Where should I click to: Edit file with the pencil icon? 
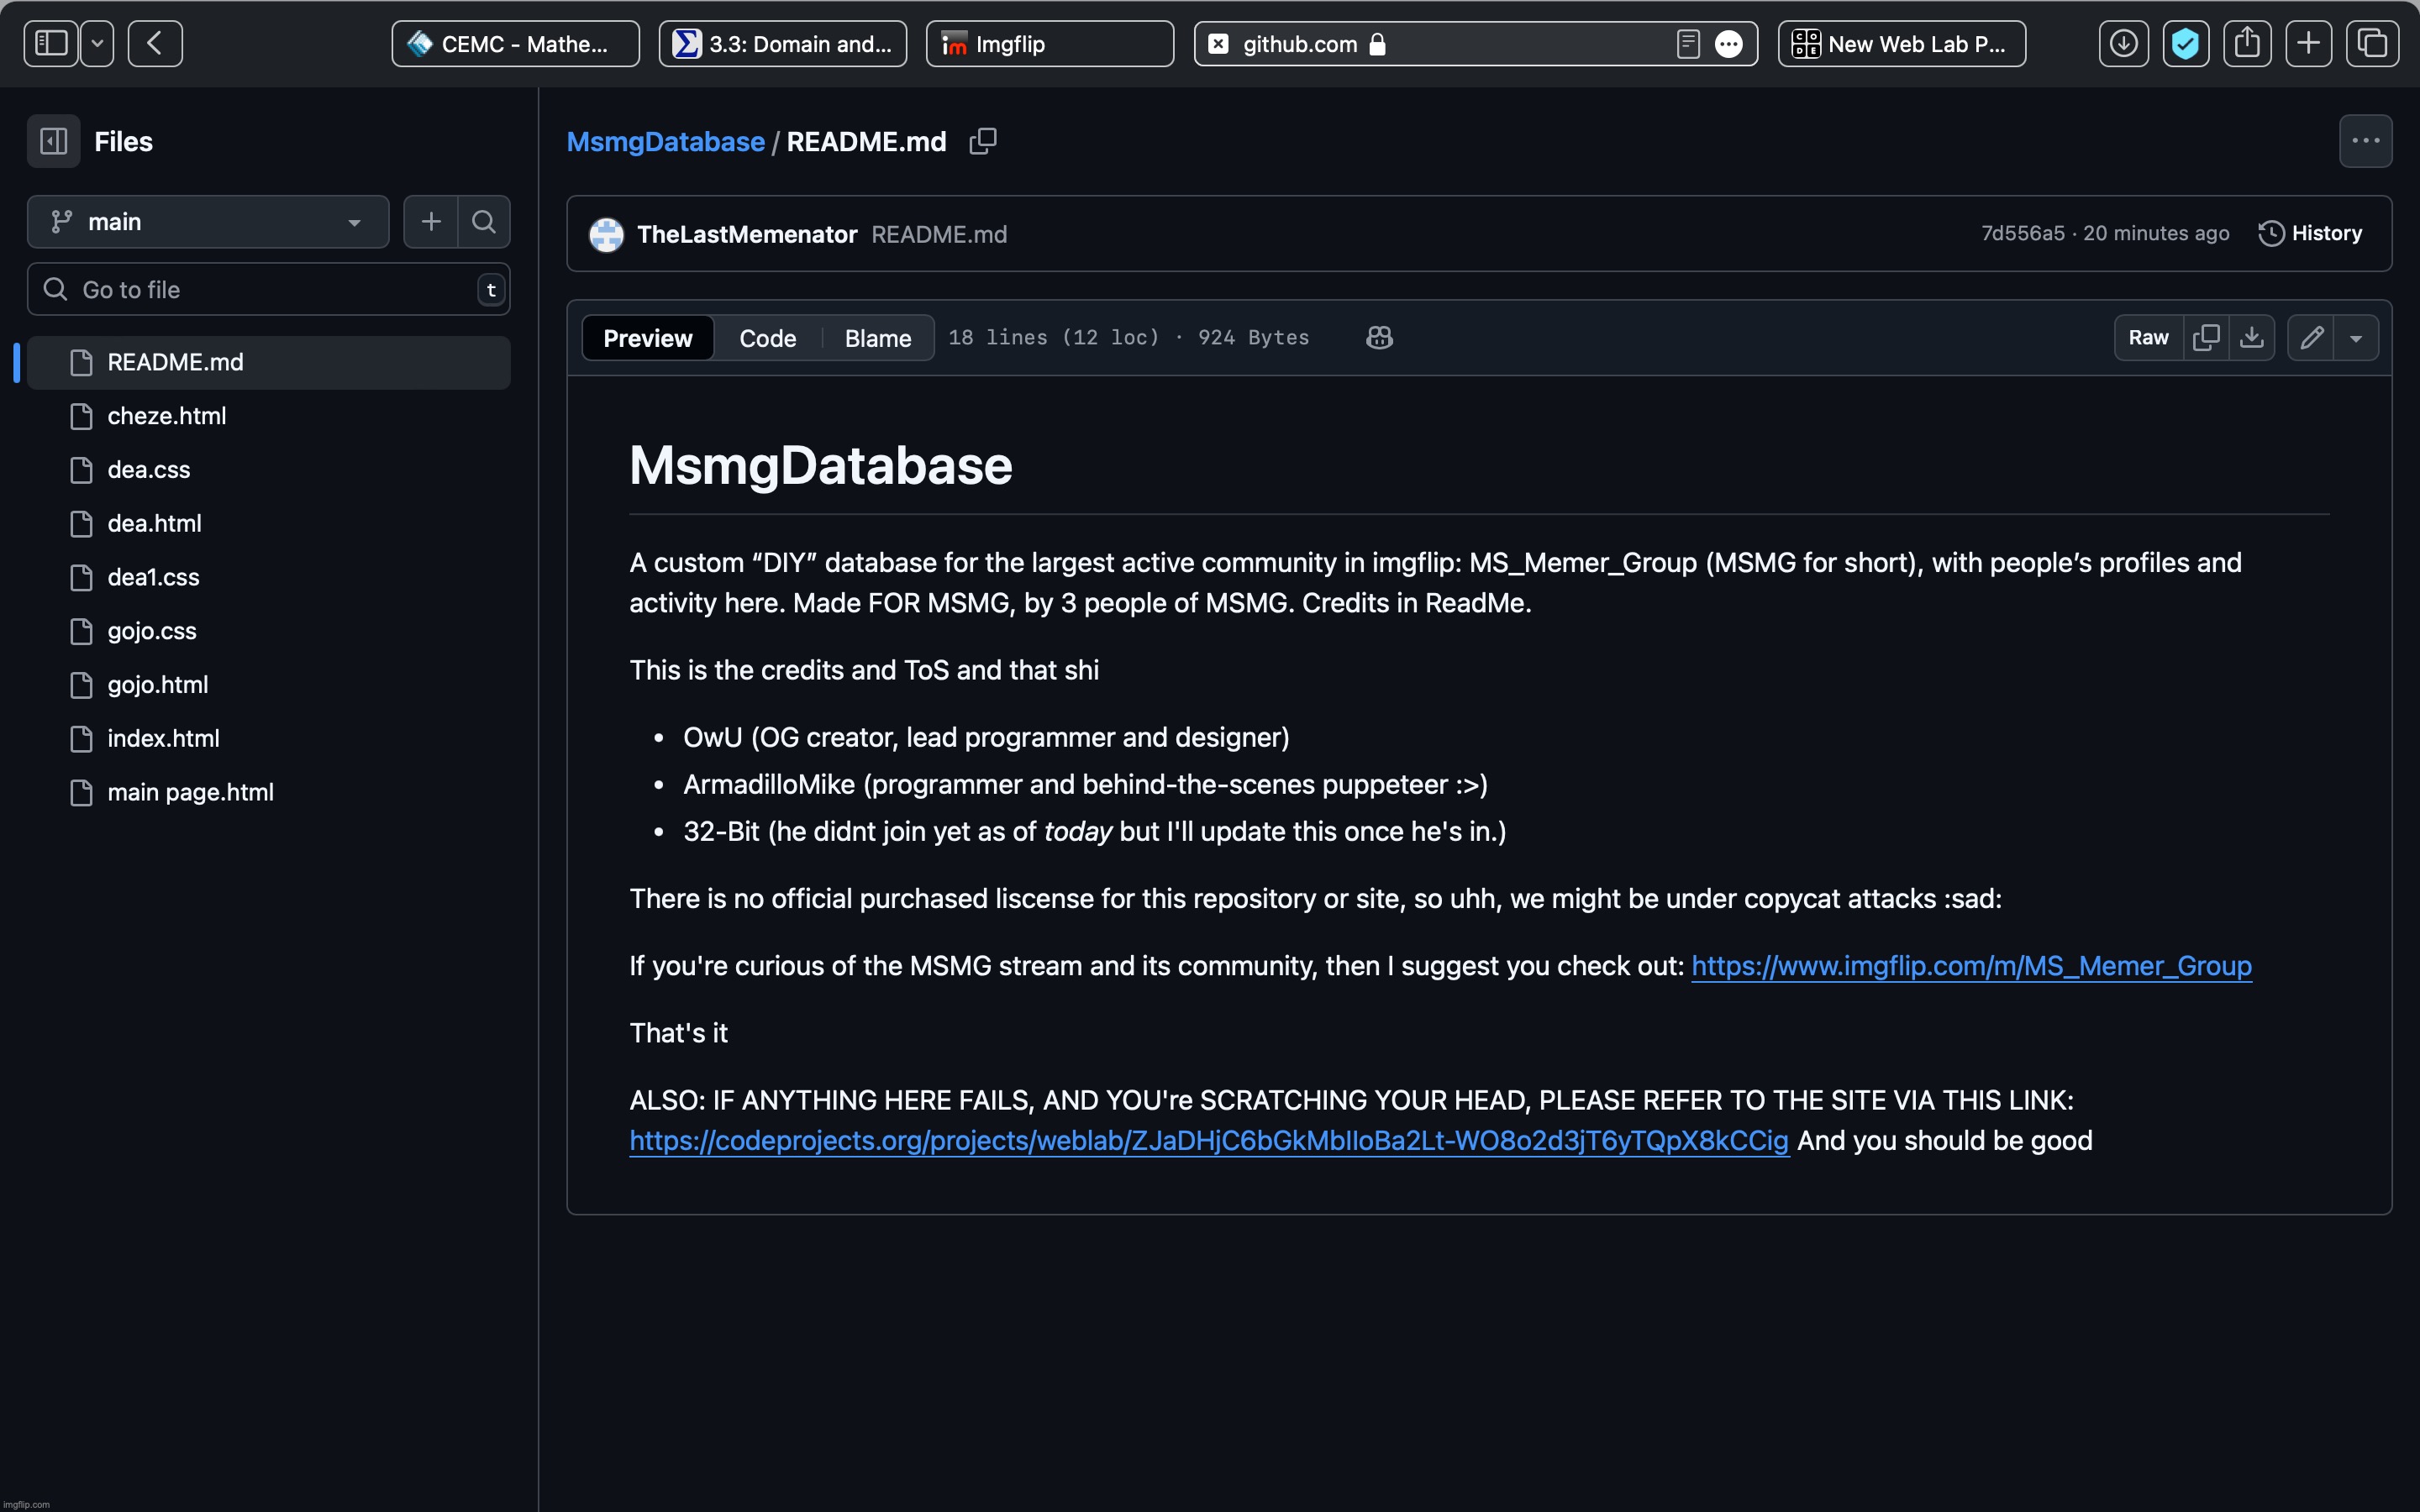pyautogui.click(x=2311, y=338)
